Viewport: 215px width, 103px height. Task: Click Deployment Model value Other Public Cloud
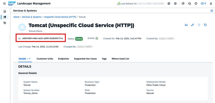pyautogui.click(x=156, y=85)
